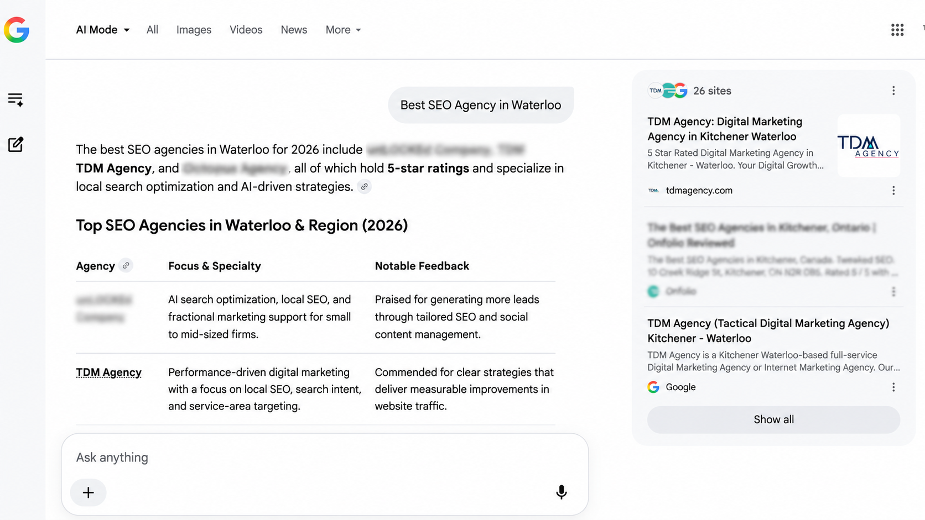Switch to the Images tab
This screenshot has width=925, height=520.
click(x=194, y=30)
